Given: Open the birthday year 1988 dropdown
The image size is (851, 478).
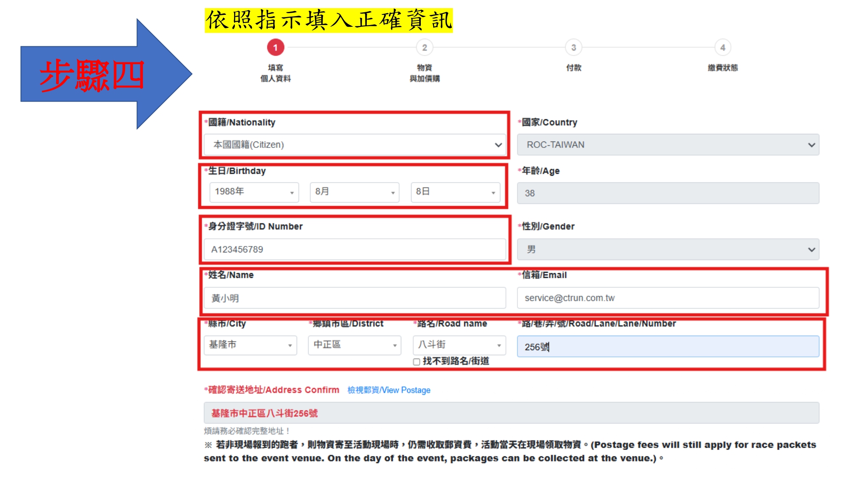Looking at the screenshot, I should (x=254, y=192).
